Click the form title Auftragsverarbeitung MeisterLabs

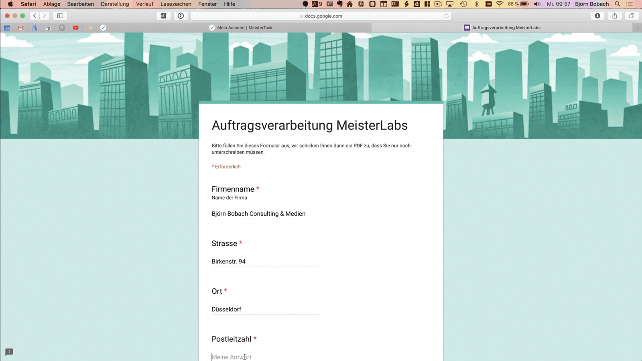pyautogui.click(x=309, y=125)
